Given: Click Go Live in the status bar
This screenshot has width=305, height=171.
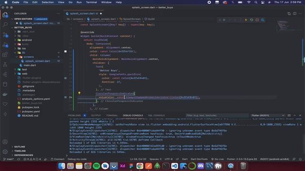Looking at the screenshot, I should point(217,159).
